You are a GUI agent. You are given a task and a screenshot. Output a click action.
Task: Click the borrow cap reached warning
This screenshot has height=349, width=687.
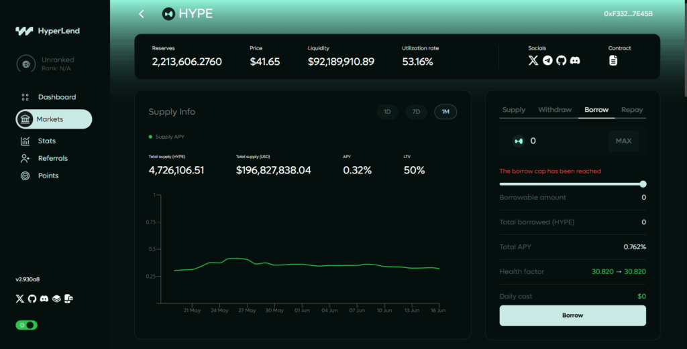click(x=550, y=171)
